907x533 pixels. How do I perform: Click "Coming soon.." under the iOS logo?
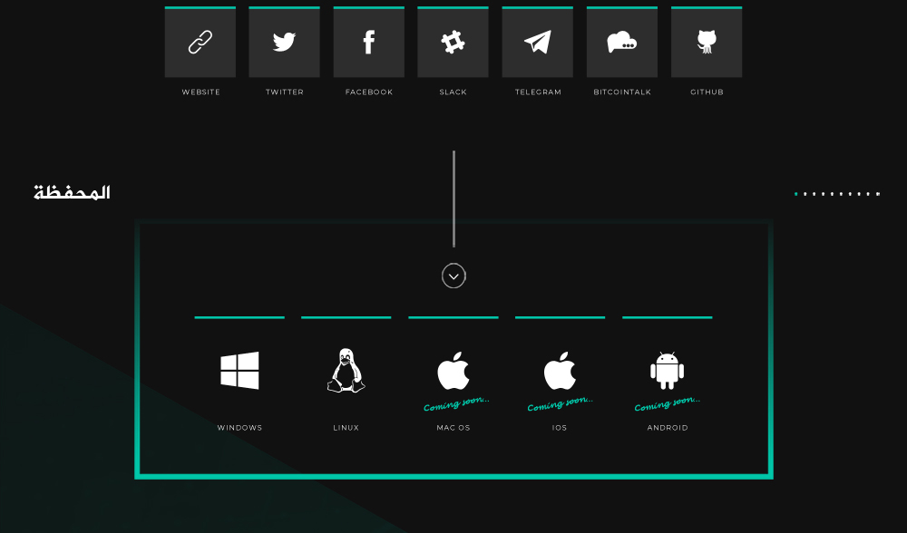point(560,403)
